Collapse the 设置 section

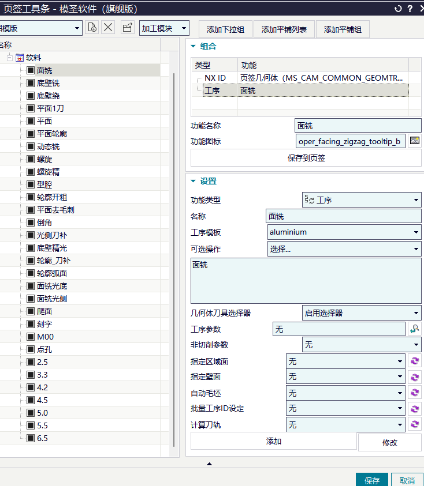[193, 181]
